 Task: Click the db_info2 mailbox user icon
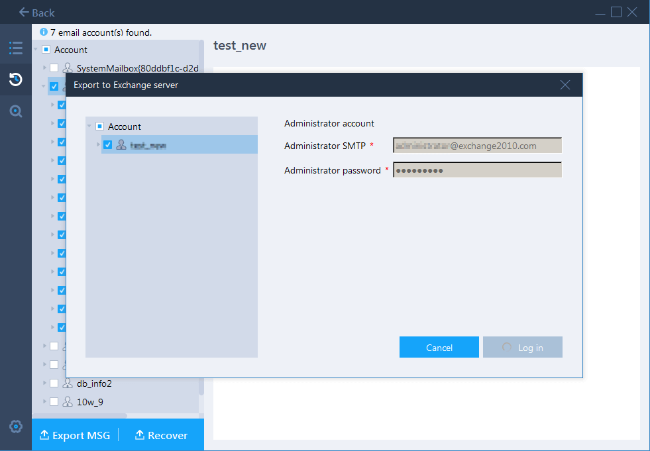pyautogui.click(x=68, y=383)
